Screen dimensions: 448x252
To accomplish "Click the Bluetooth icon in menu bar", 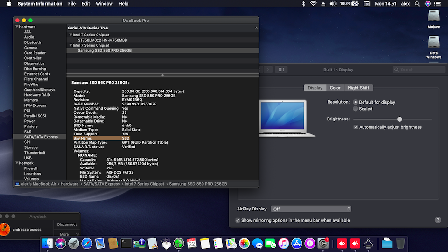I will 303,4.
